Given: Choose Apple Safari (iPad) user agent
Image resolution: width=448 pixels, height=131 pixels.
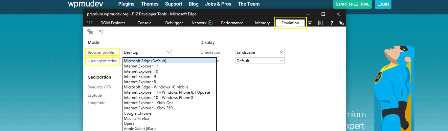Looking at the screenshot, I should (169, 129).
